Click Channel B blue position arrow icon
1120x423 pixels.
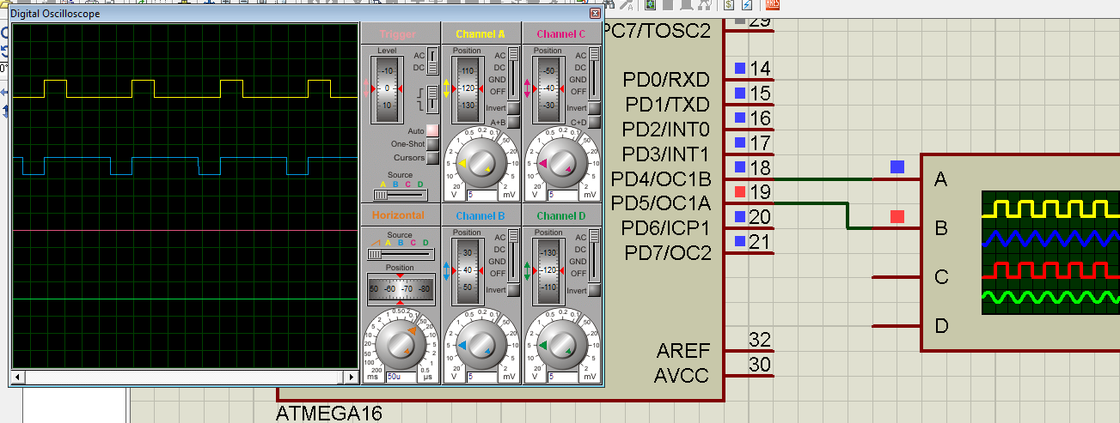pos(446,271)
